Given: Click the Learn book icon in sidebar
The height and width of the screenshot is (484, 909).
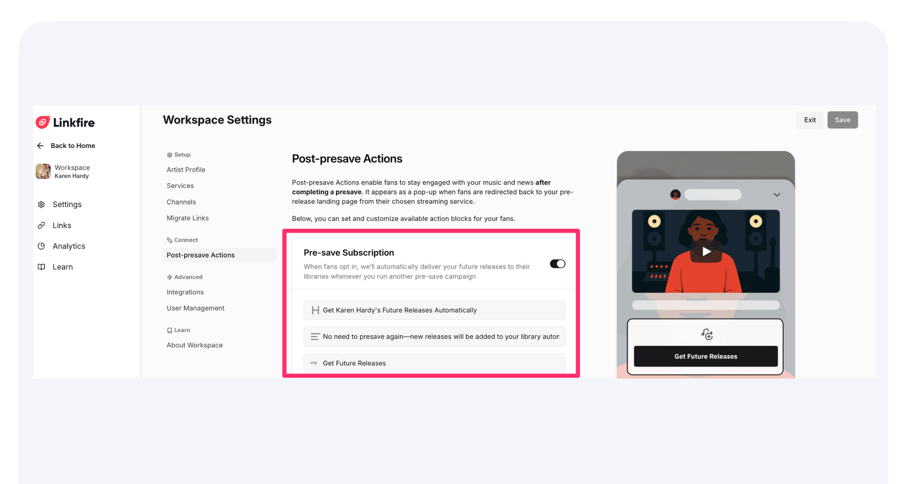Looking at the screenshot, I should pos(41,267).
